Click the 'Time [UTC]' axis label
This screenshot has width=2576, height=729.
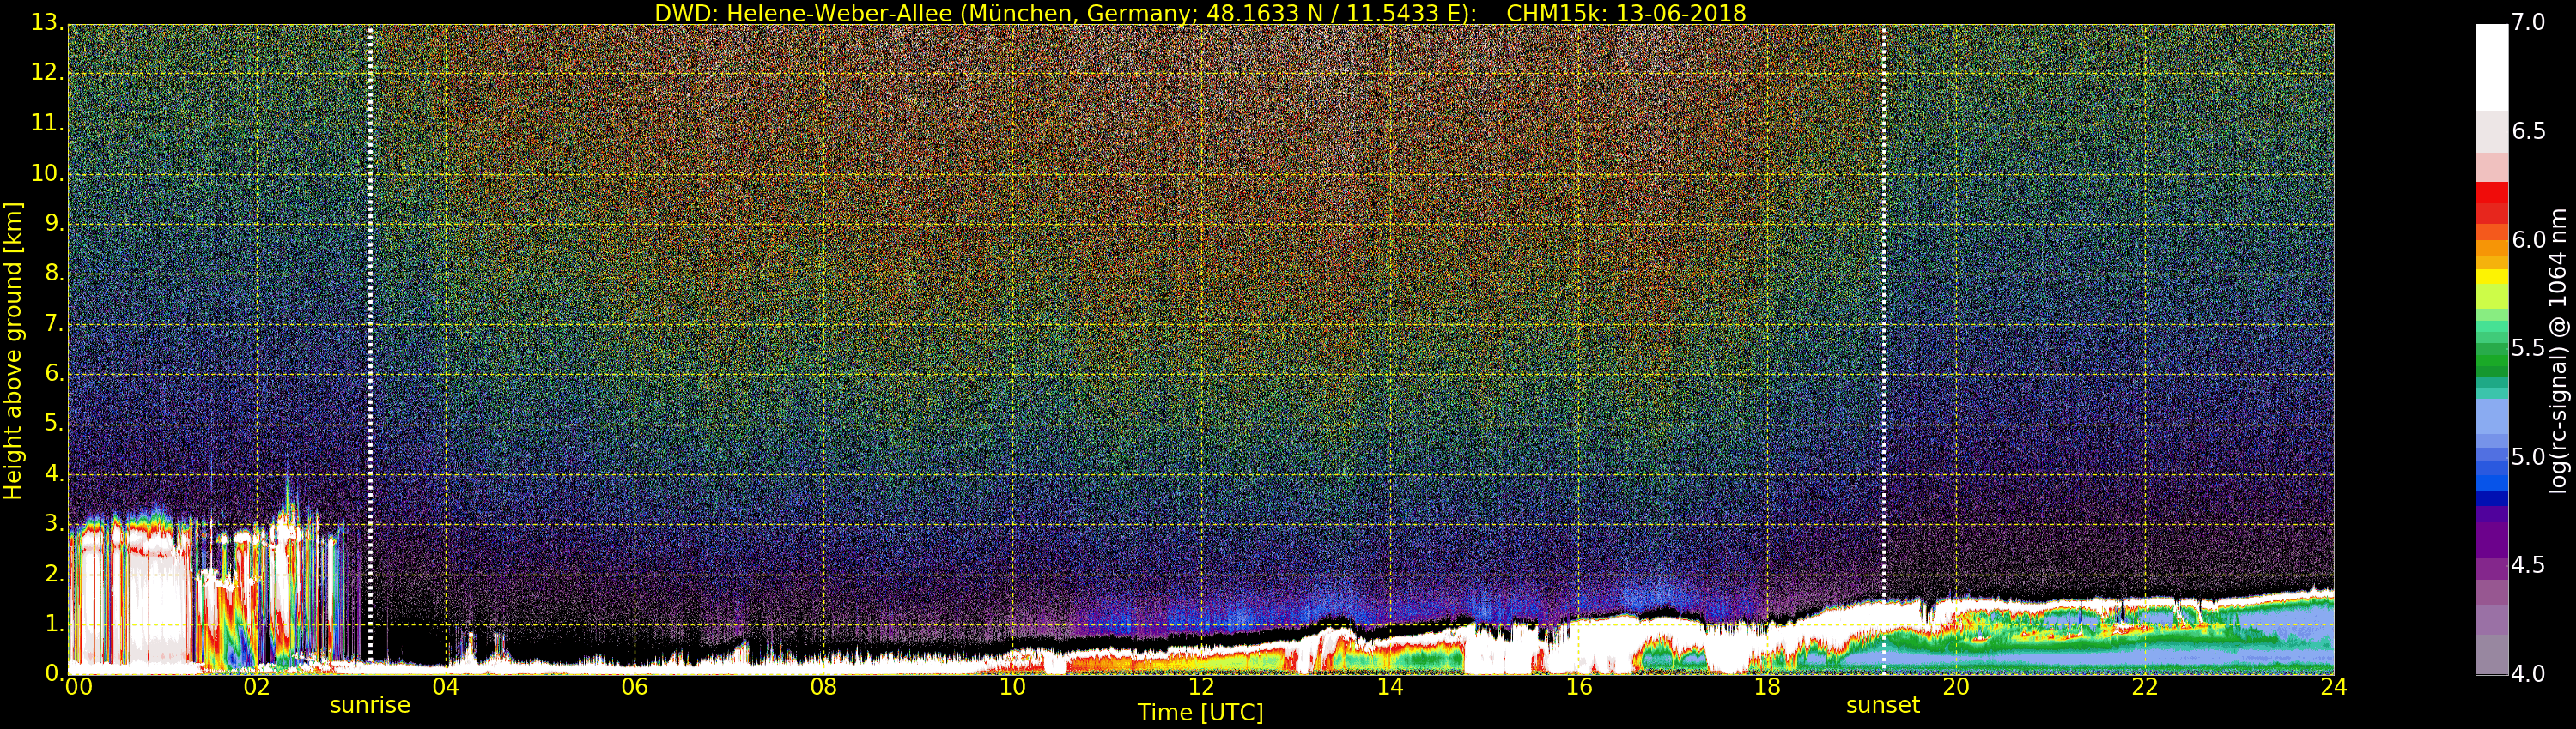coord(1200,713)
